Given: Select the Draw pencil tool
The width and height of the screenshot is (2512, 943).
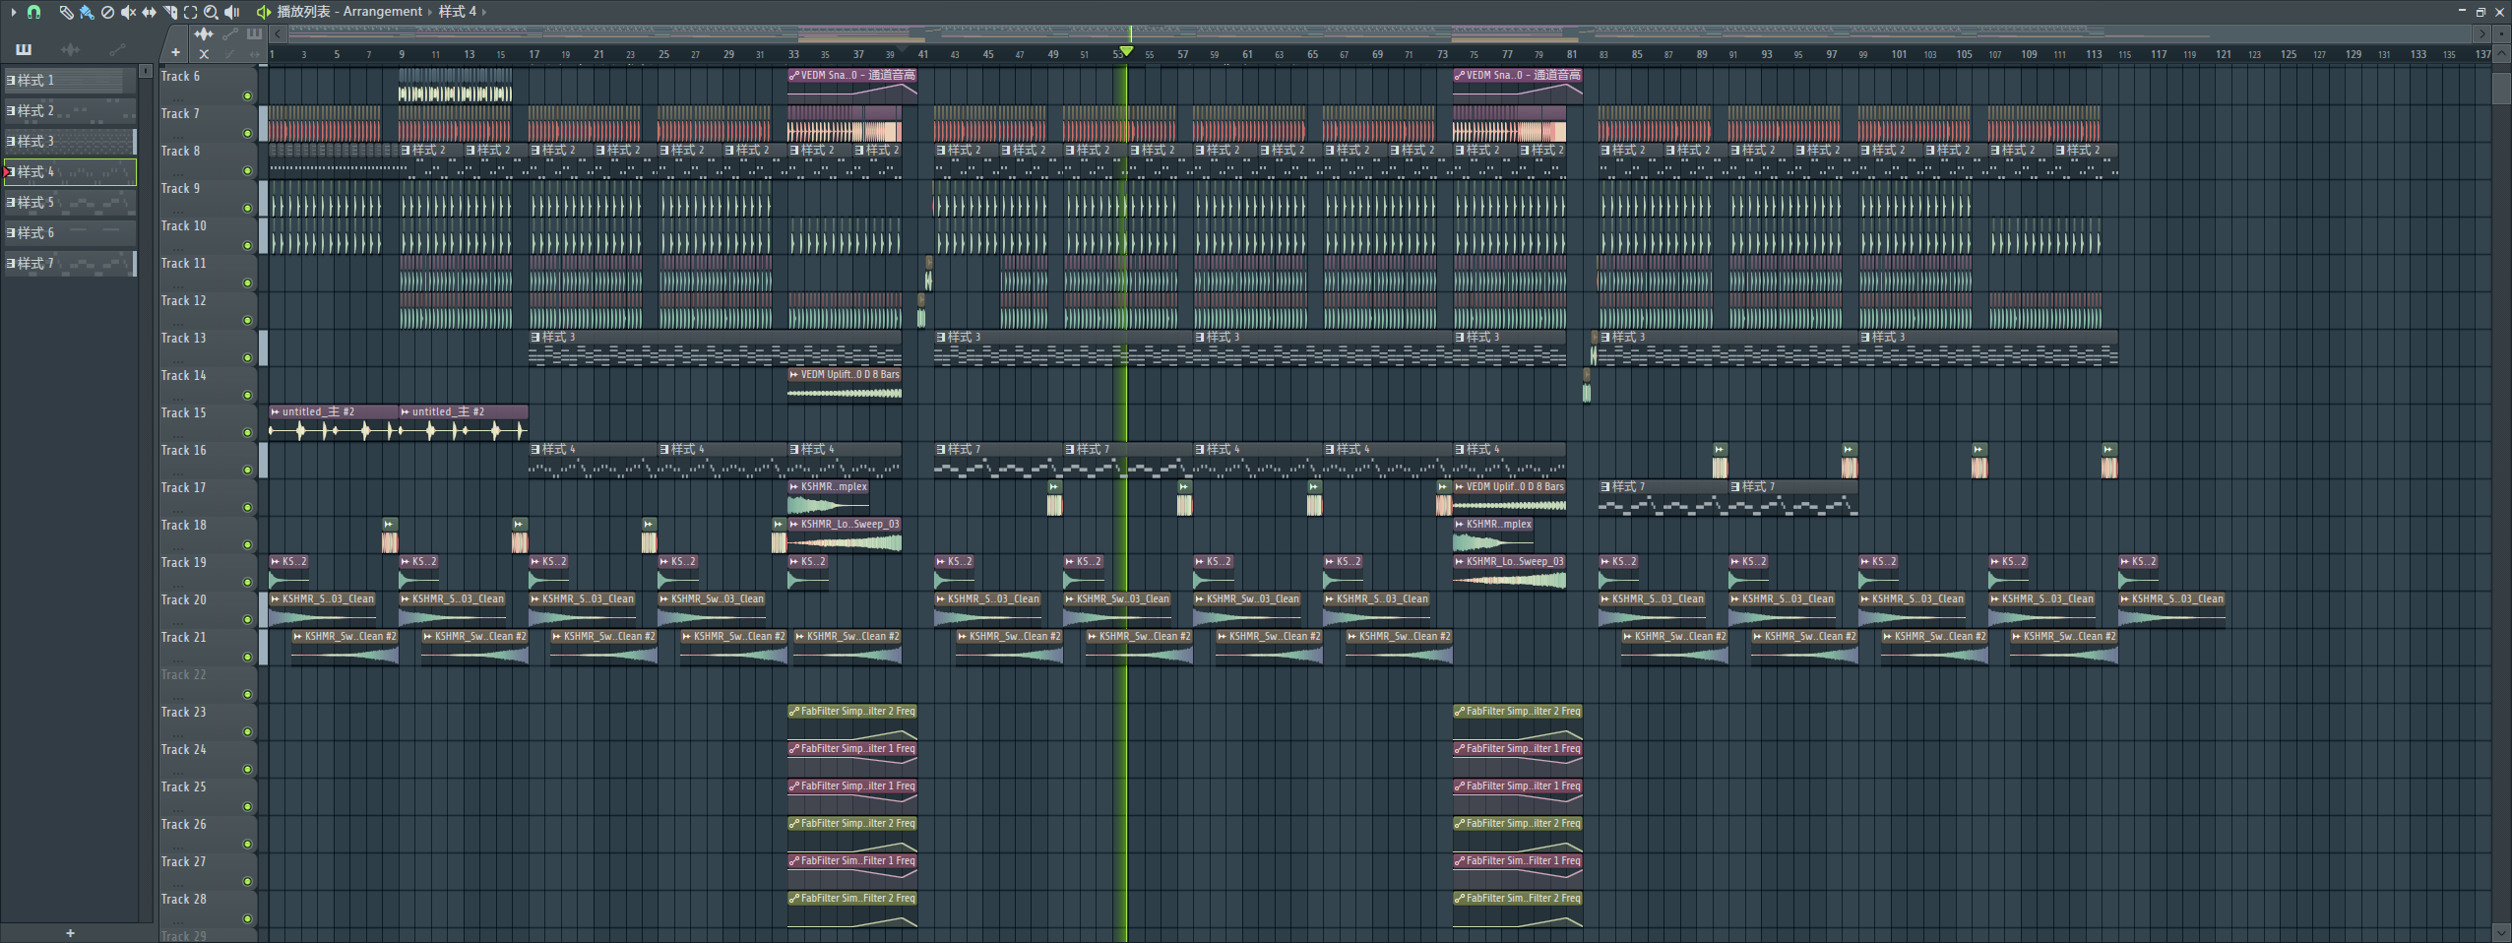Looking at the screenshot, I should (x=66, y=12).
